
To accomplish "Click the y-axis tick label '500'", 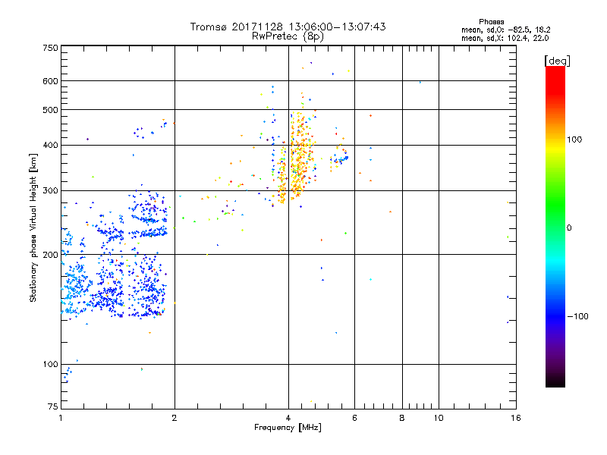I will click(x=50, y=110).
